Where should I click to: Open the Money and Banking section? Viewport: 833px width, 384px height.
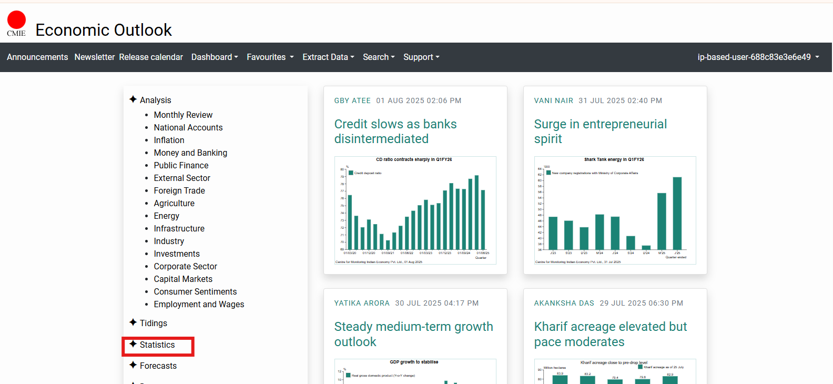coord(190,153)
